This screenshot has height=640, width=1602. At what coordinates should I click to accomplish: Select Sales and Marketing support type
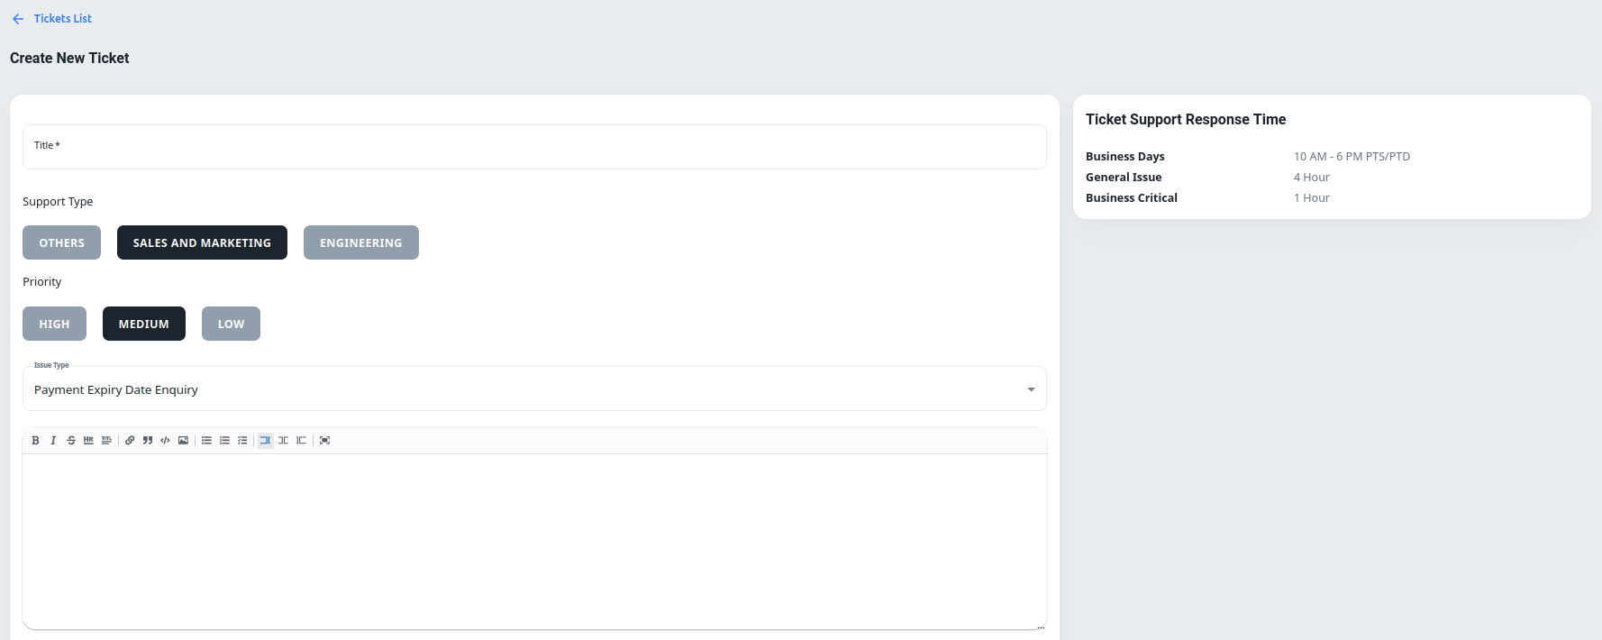point(202,242)
